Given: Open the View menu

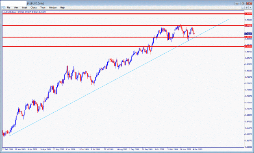Looking at the screenshot, I should pyautogui.click(x=16, y=7).
